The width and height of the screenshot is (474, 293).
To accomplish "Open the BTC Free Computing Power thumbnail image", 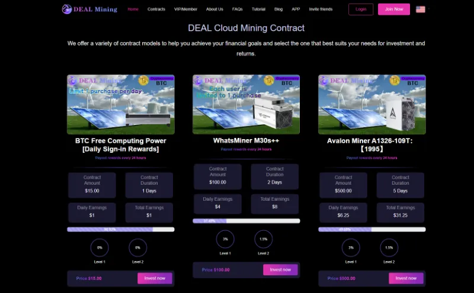I will (121, 105).
